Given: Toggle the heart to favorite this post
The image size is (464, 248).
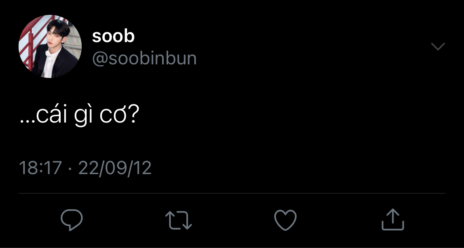Looking at the screenshot, I should click(x=285, y=220).
